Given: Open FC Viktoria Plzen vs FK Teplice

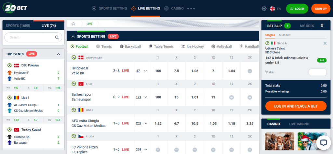Looking at the screenshot, I should tap(85, 149).
